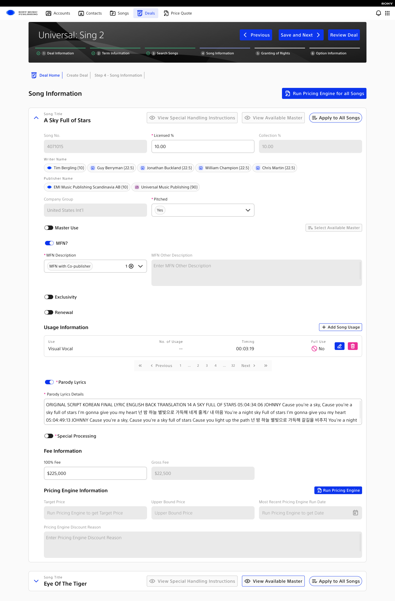Run Pricing Engine for this song
This screenshot has width=395, height=601.
point(338,490)
